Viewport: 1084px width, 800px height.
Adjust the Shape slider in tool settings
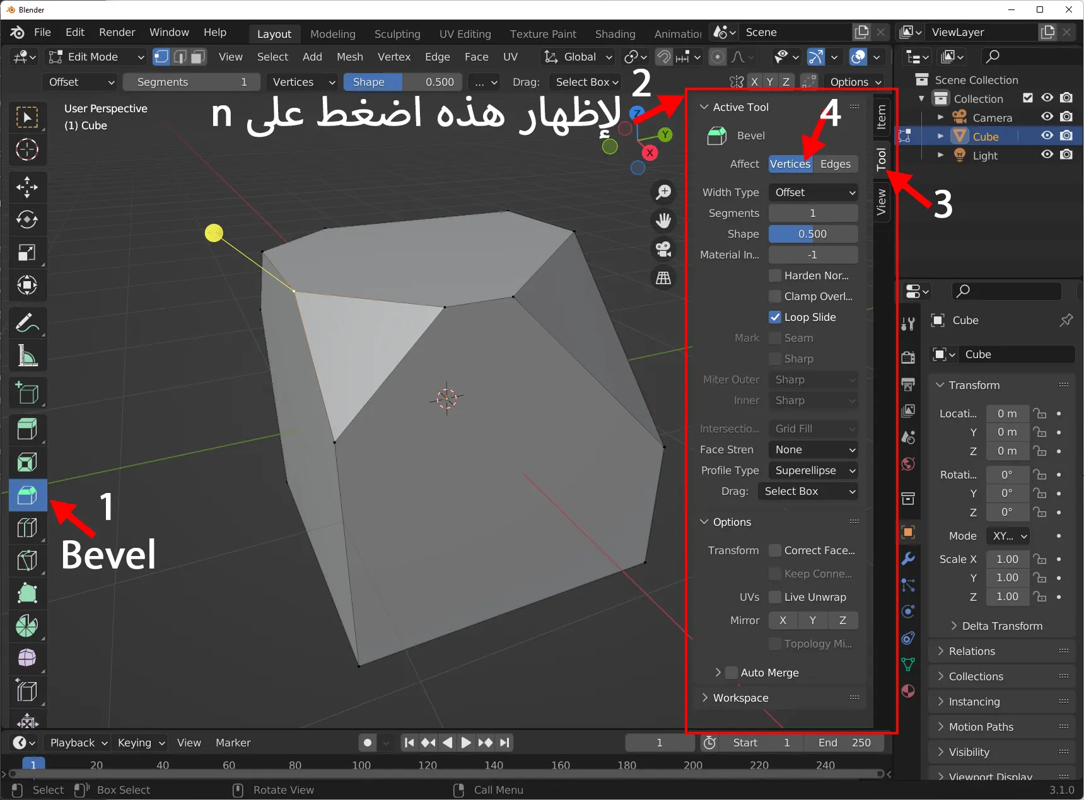pos(813,234)
